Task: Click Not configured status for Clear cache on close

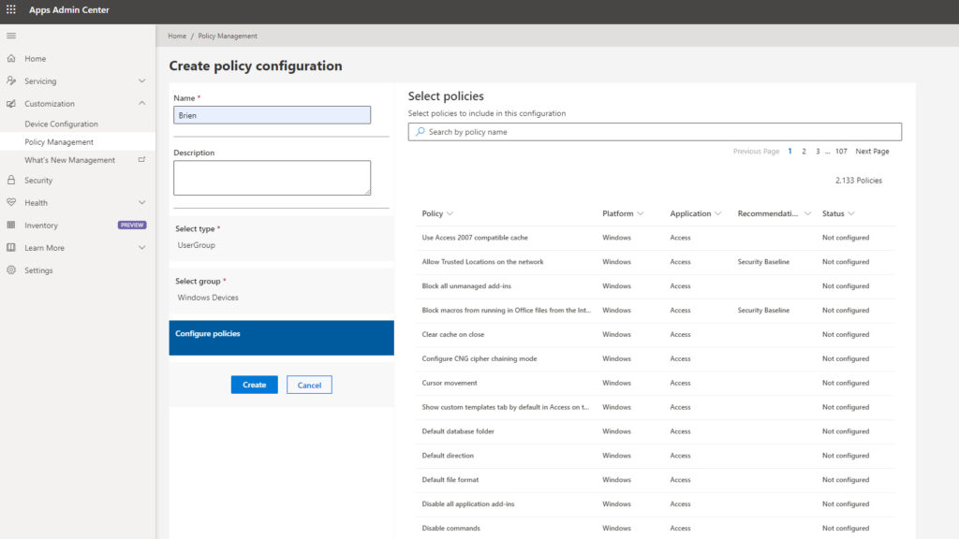Action: click(846, 334)
